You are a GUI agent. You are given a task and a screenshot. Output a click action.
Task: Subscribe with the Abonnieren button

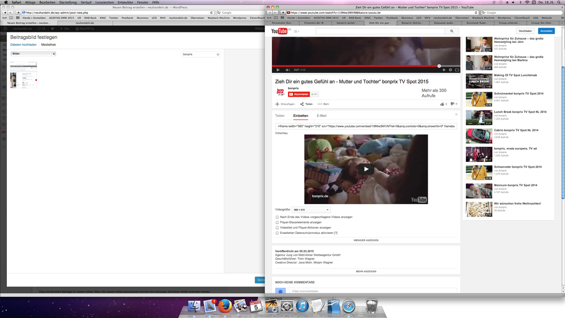(x=299, y=94)
